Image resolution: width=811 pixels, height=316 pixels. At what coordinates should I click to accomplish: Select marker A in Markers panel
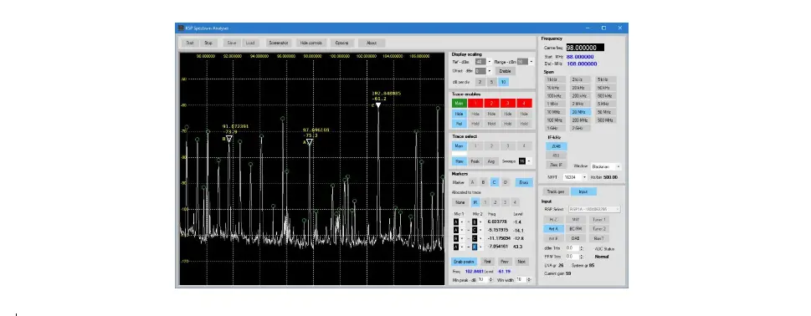[x=472, y=182]
